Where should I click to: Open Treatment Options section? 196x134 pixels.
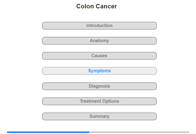point(99,101)
